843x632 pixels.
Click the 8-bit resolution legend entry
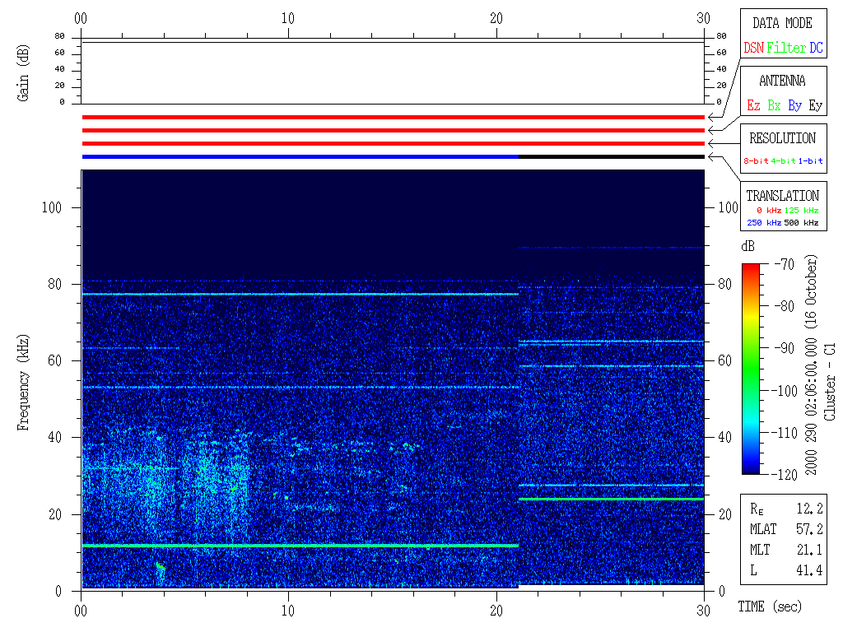[x=755, y=161]
